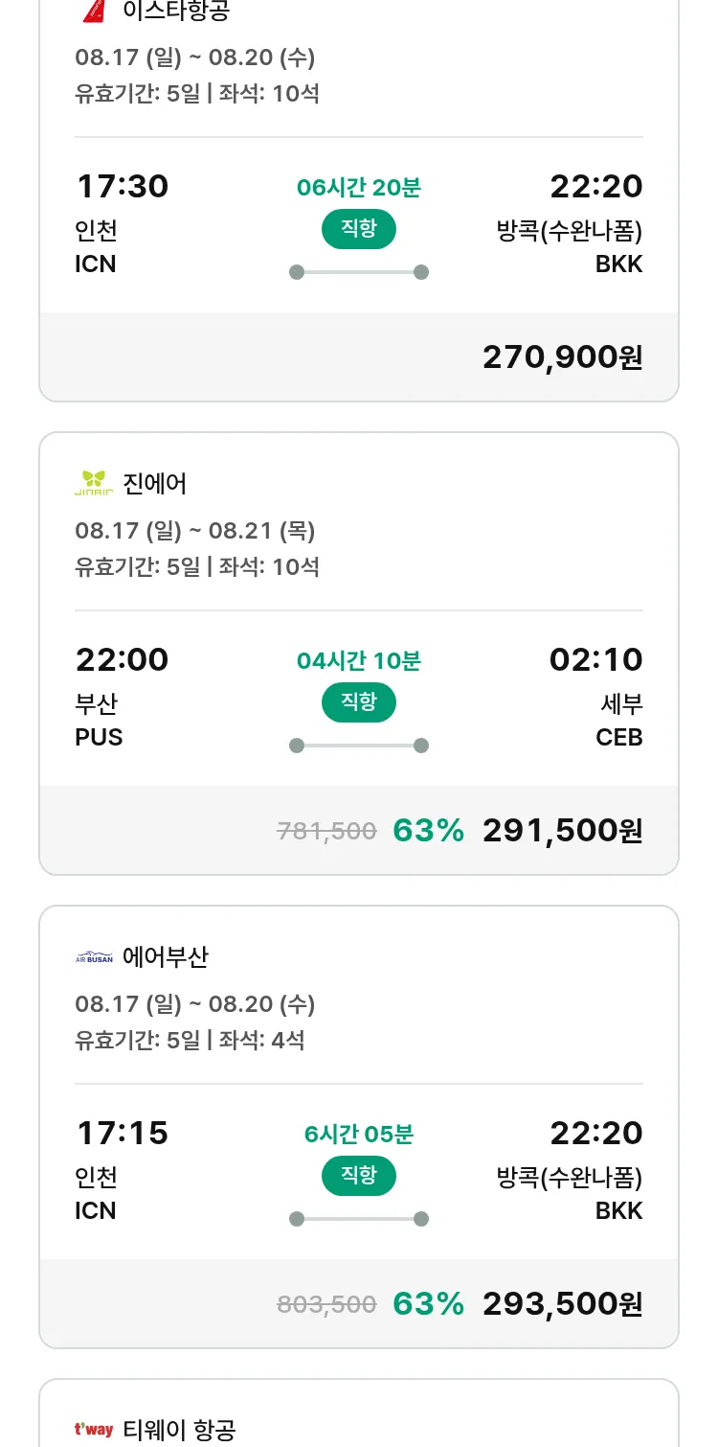Open the 에어부산 airline name
Screen dimensions: 718x1447
point(166,957)
